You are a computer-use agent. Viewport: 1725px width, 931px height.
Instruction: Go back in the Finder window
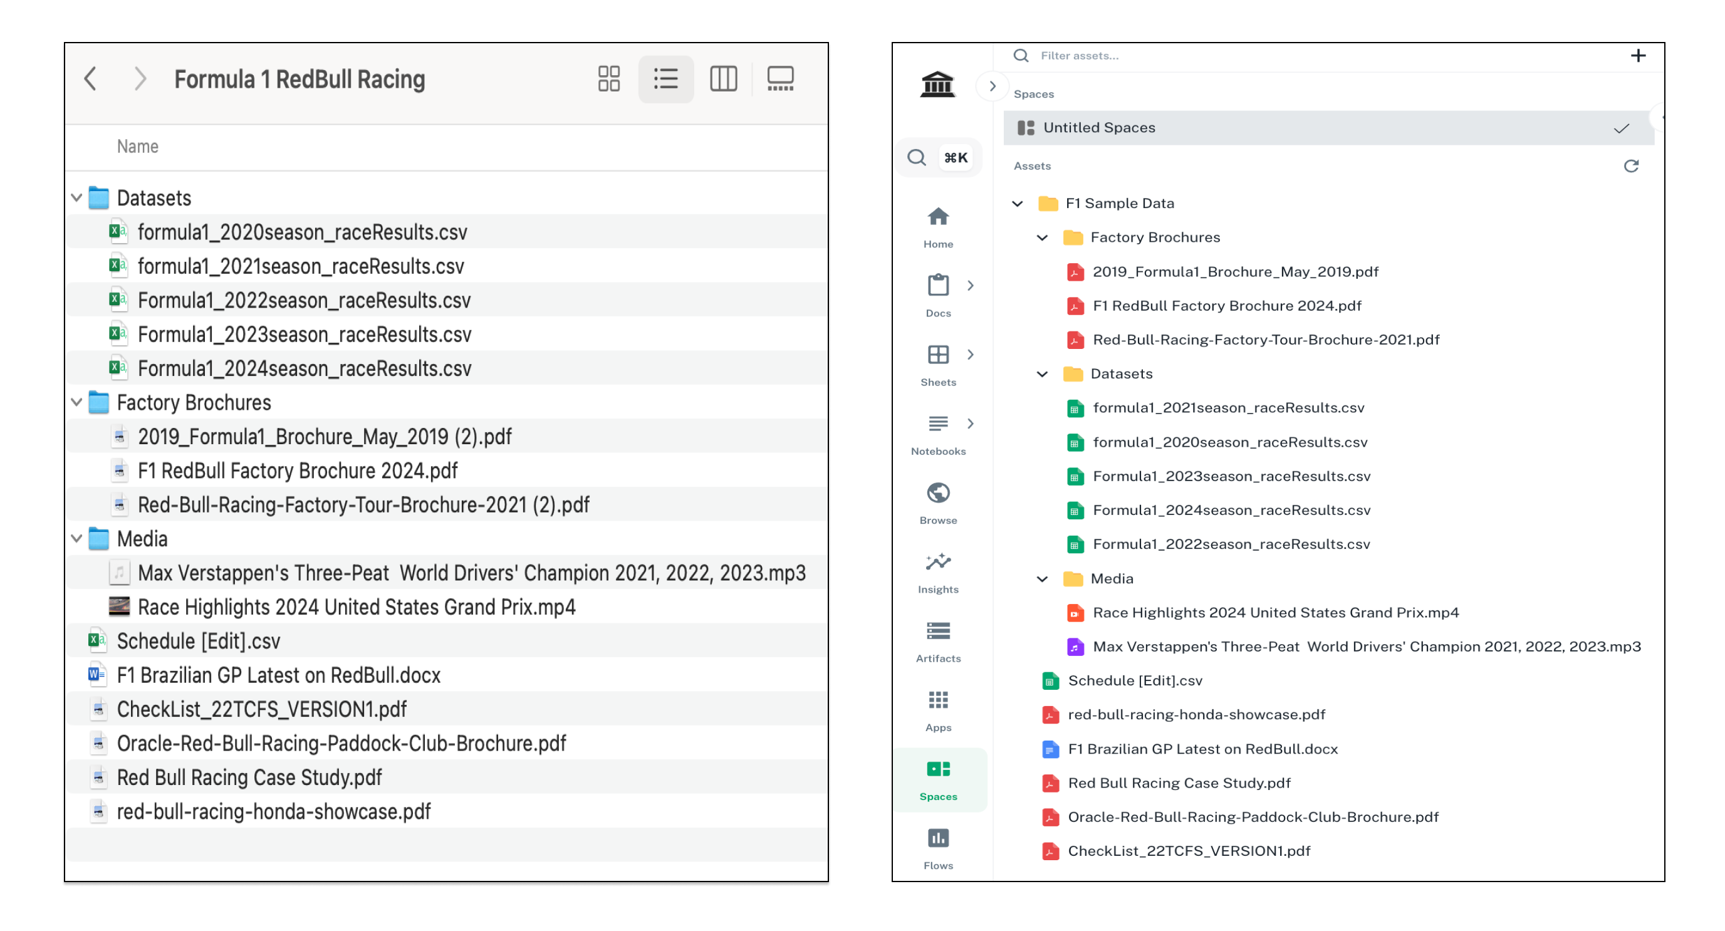(x=90, y=79)
